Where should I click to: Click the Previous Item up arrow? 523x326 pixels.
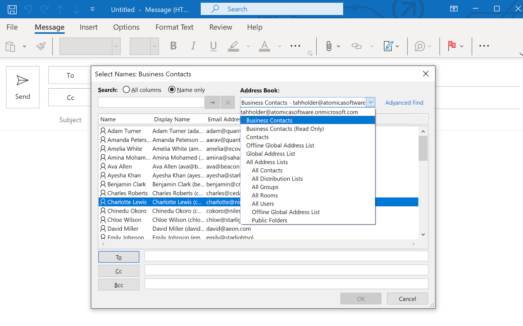tap(60, 9)
